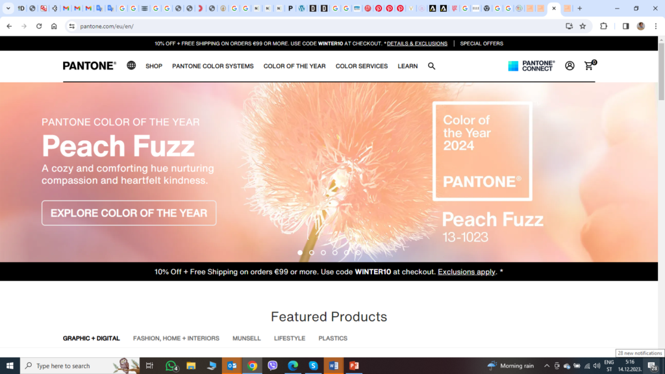665x374 pixels.
Task: Open Morning rain weather widget
Action: tap(510, 366)
